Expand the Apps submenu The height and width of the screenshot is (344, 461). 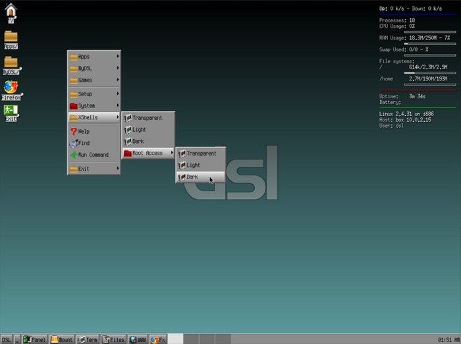tap(94, 57)
